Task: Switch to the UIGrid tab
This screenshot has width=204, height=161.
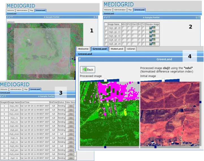Action: 131,49
